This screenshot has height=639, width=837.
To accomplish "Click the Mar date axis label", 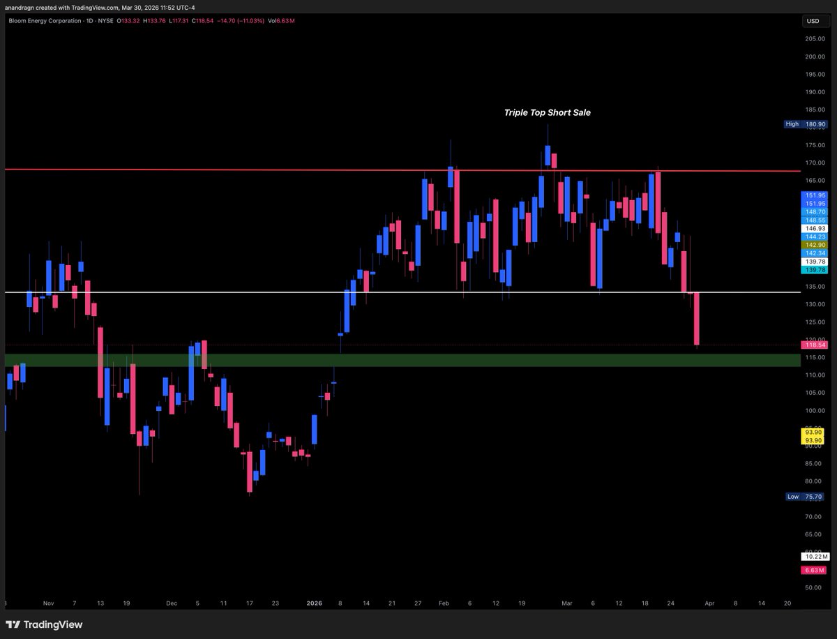I will pos(566,602).
